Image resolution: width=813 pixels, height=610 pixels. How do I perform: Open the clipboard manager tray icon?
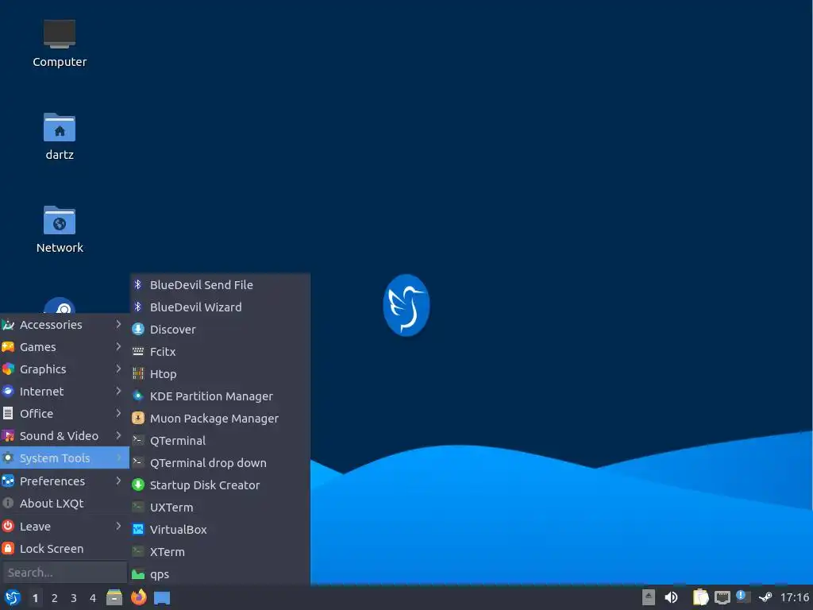coord(700,597)
